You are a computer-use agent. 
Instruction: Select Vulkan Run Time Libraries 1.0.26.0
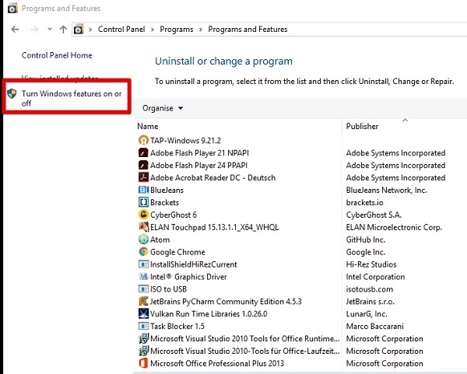(209, 314)
